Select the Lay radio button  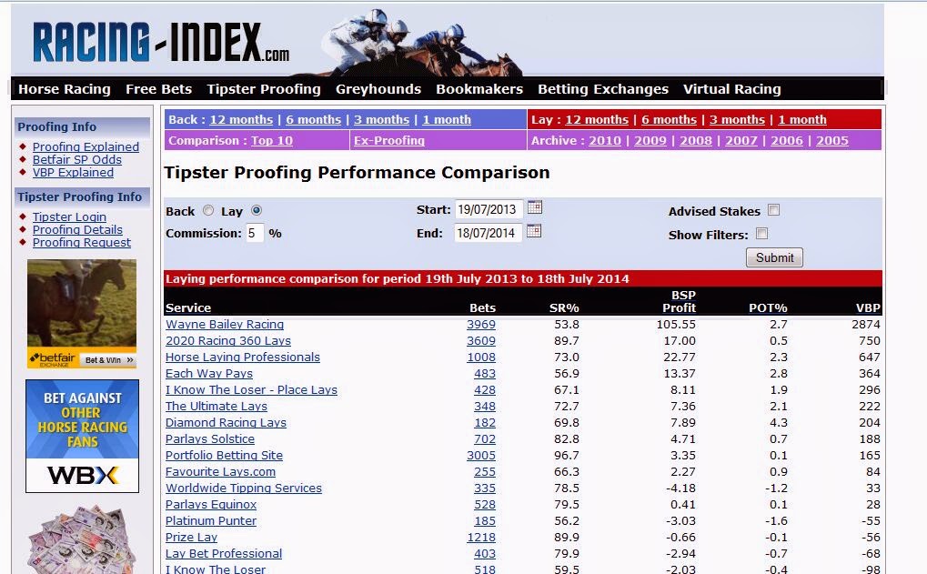coord(256,210)
